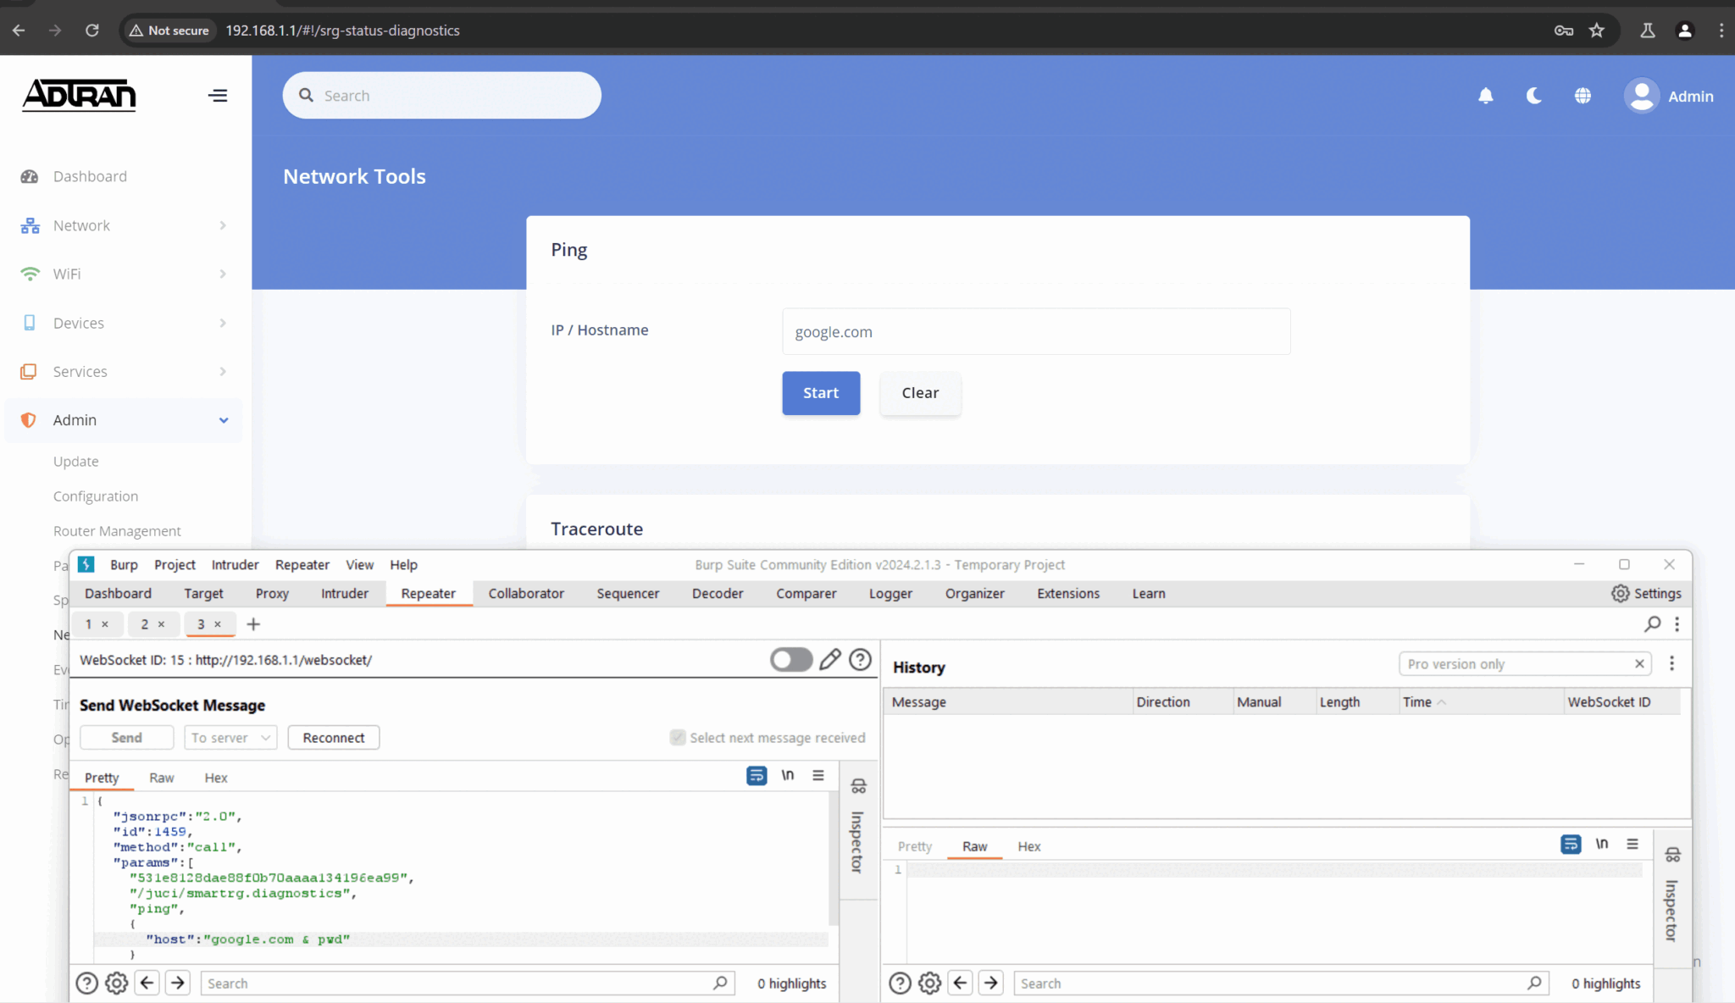This screenshot has width=1735, height=1003.
Task: Expand the Services sidebar section
Action: pyautogui.click(x=124, y=371)
